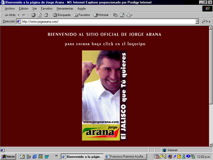Viewport: 213px width, 160px height.
Task: Stop loading with the Stop icon
Action: (33, 15)
